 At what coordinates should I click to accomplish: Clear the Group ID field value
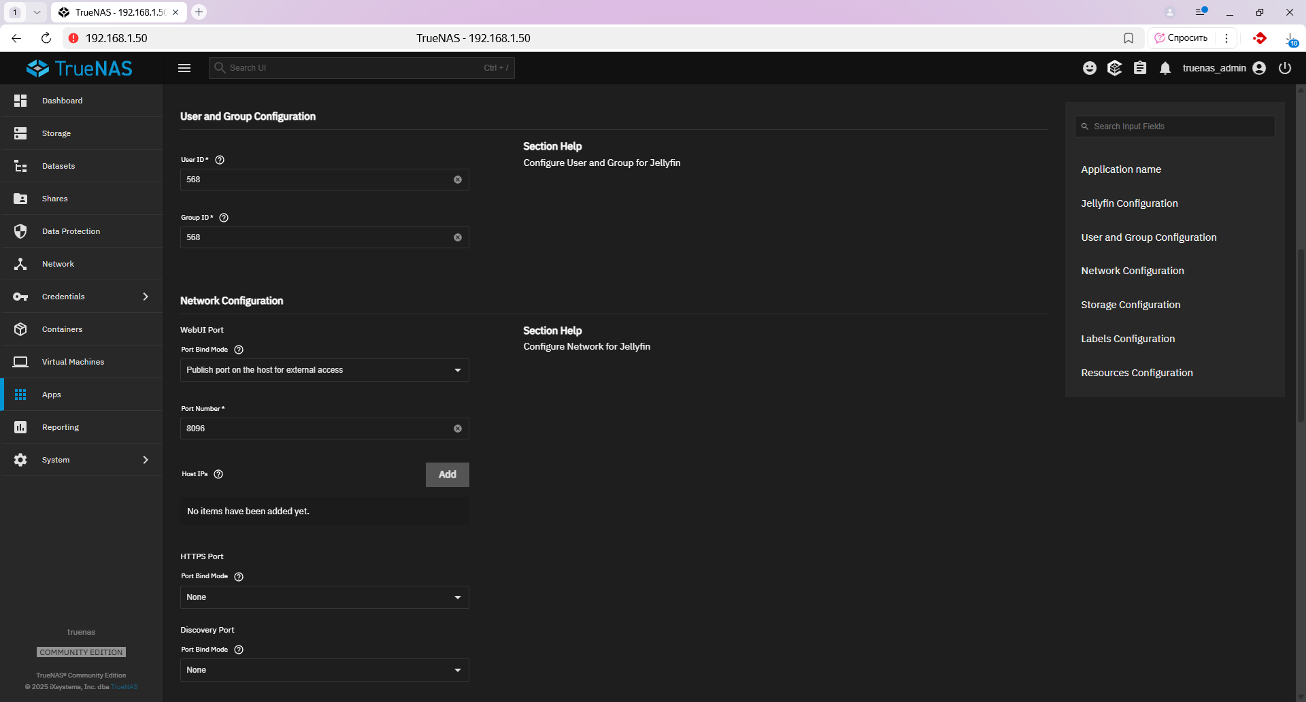coord(458,237)
